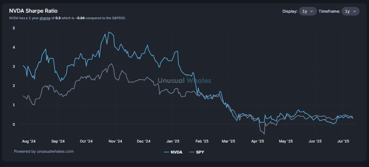369x167 pixels.
Task: Click the May '25 axis label
Action: 286,141
